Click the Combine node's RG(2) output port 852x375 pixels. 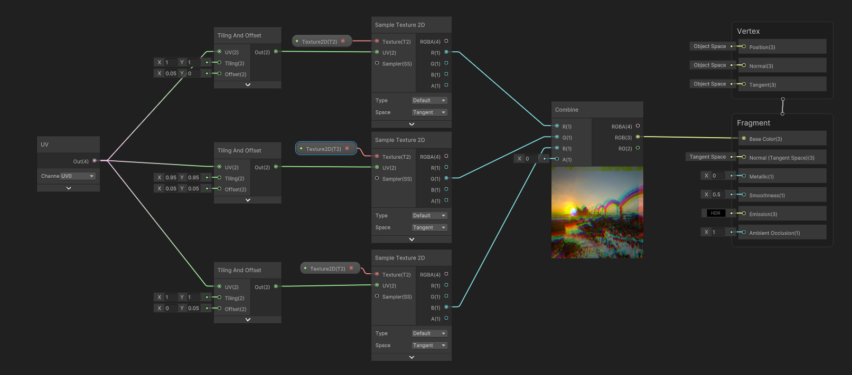click(x=638, y=148)
